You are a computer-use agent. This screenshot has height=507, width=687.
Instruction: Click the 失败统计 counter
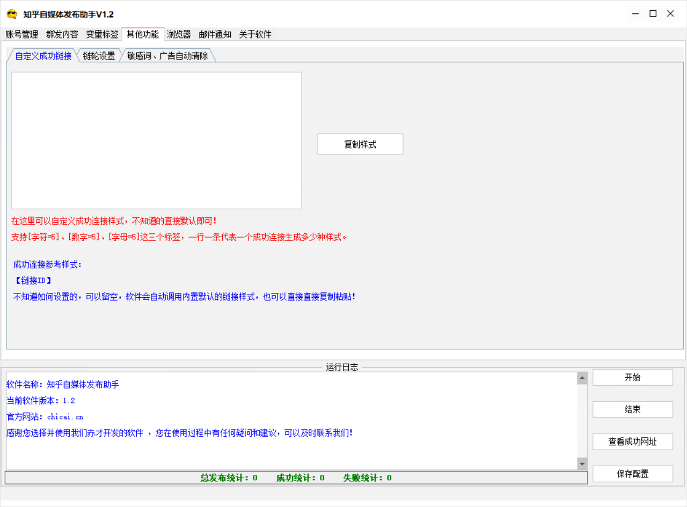tap(368, 477)
